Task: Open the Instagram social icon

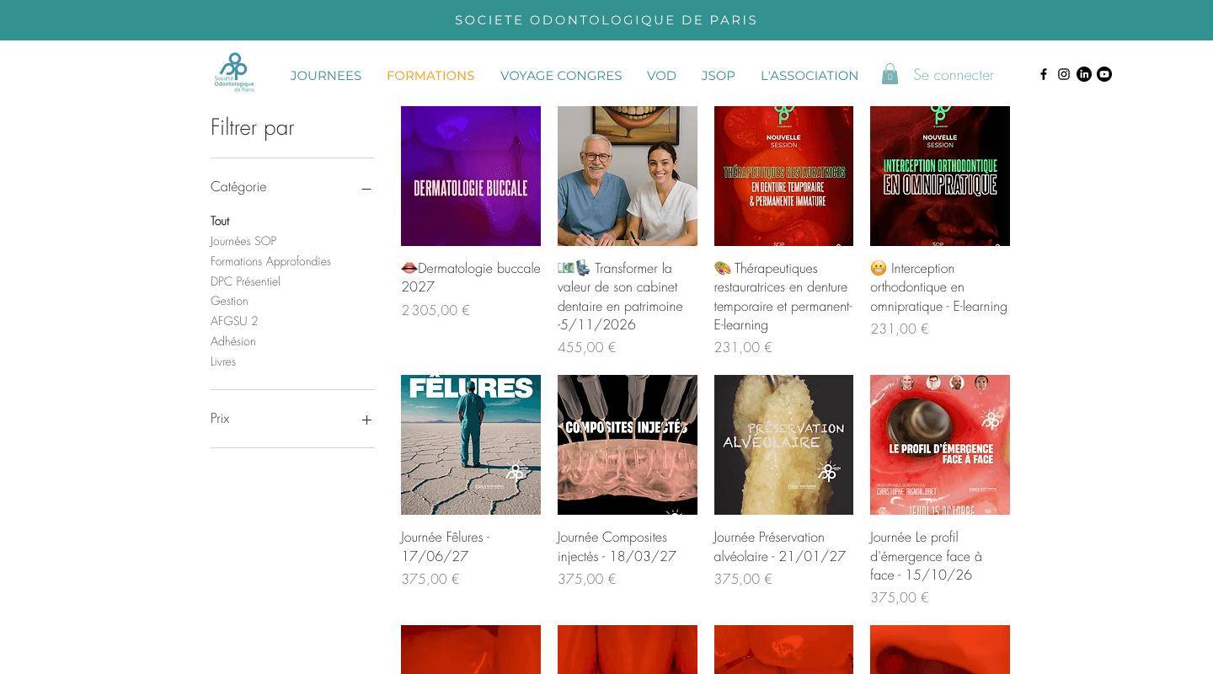Action: point(1064,74)
